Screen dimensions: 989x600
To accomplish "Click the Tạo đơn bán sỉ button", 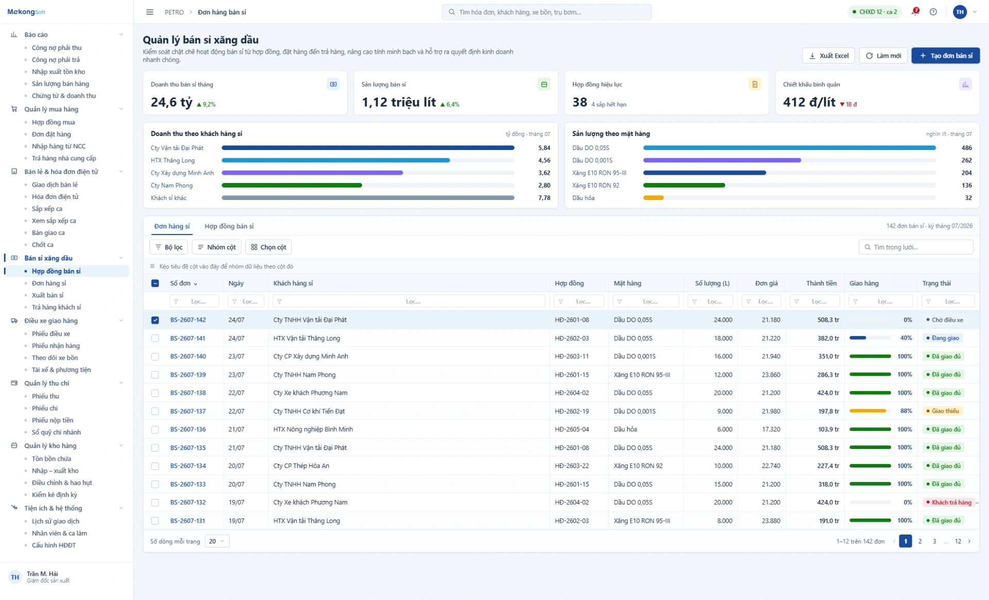I will point(946,56).
